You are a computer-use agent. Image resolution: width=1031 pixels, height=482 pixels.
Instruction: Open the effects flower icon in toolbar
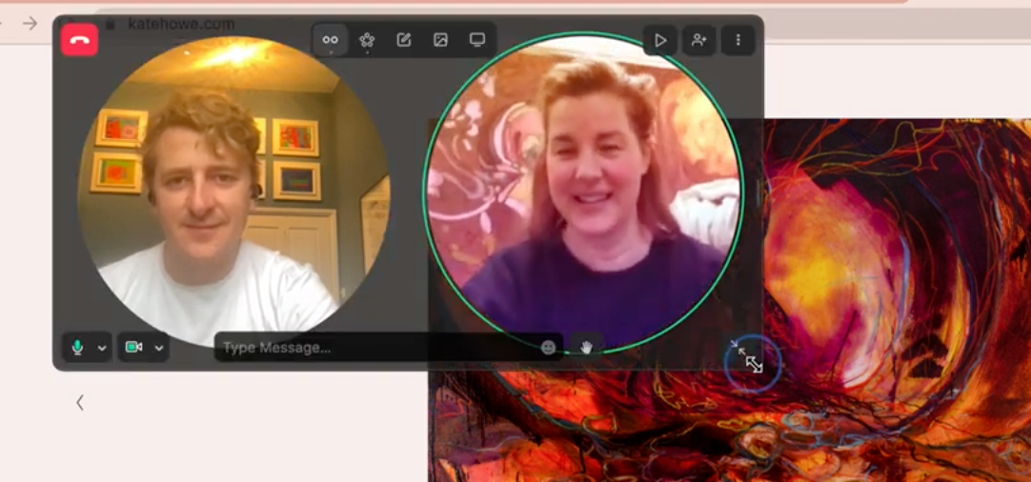(x=367, y=40)
